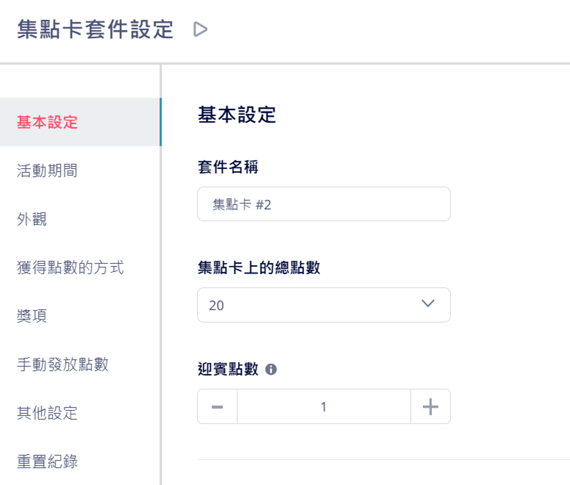Navigate to 重置紀錄 in sidebar
This screenshot has height=485, width=570.
(47, 461)
